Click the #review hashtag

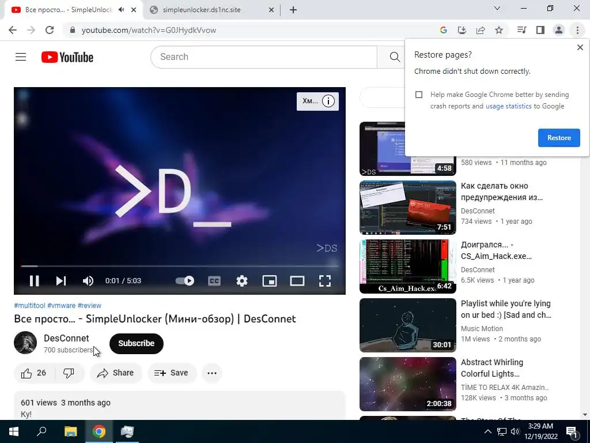pos(89,306)
